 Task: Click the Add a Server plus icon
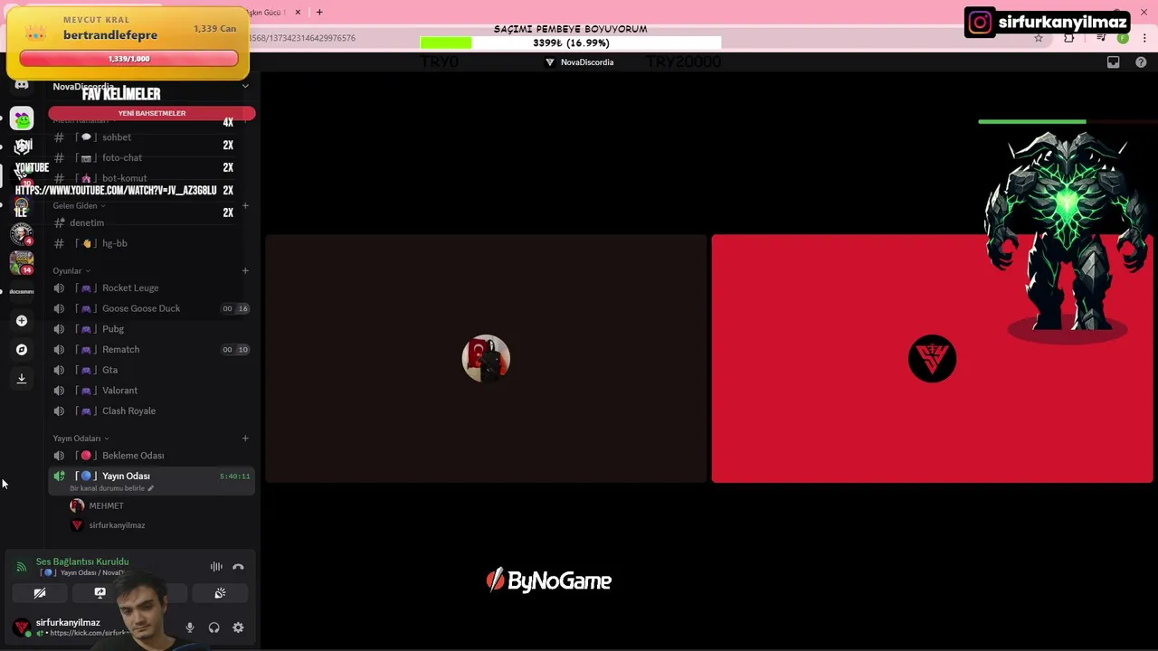pos(22,320)
